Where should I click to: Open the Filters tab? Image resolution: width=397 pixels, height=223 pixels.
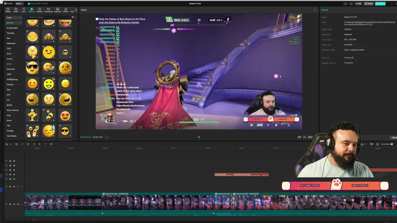(x=66, y=10)
